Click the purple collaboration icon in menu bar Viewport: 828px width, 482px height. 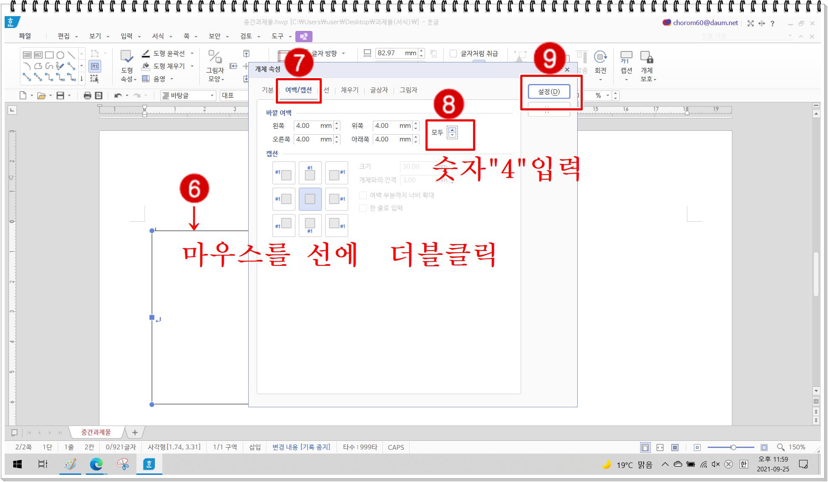pyautogui.click(x=304, y=37)
